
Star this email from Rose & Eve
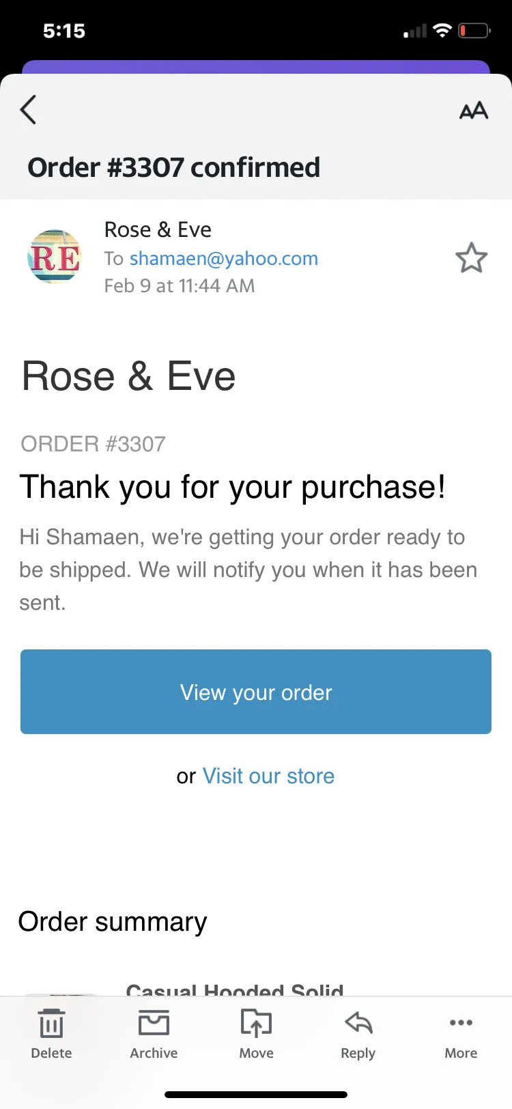tap(471, 258)
